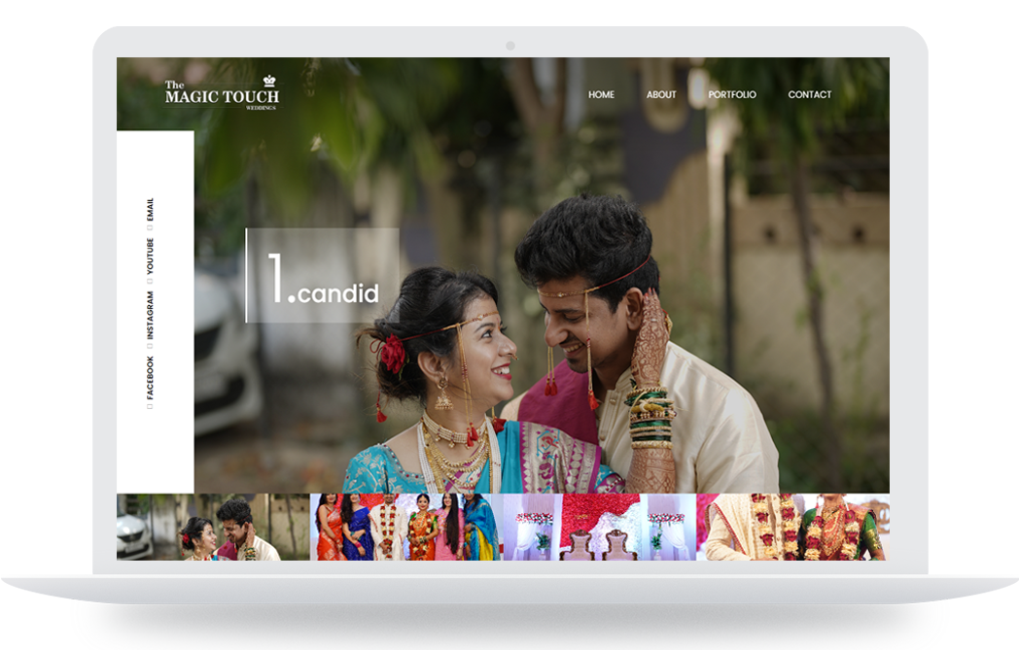Click the small icon beside Facebook

(x=150, y=406)
